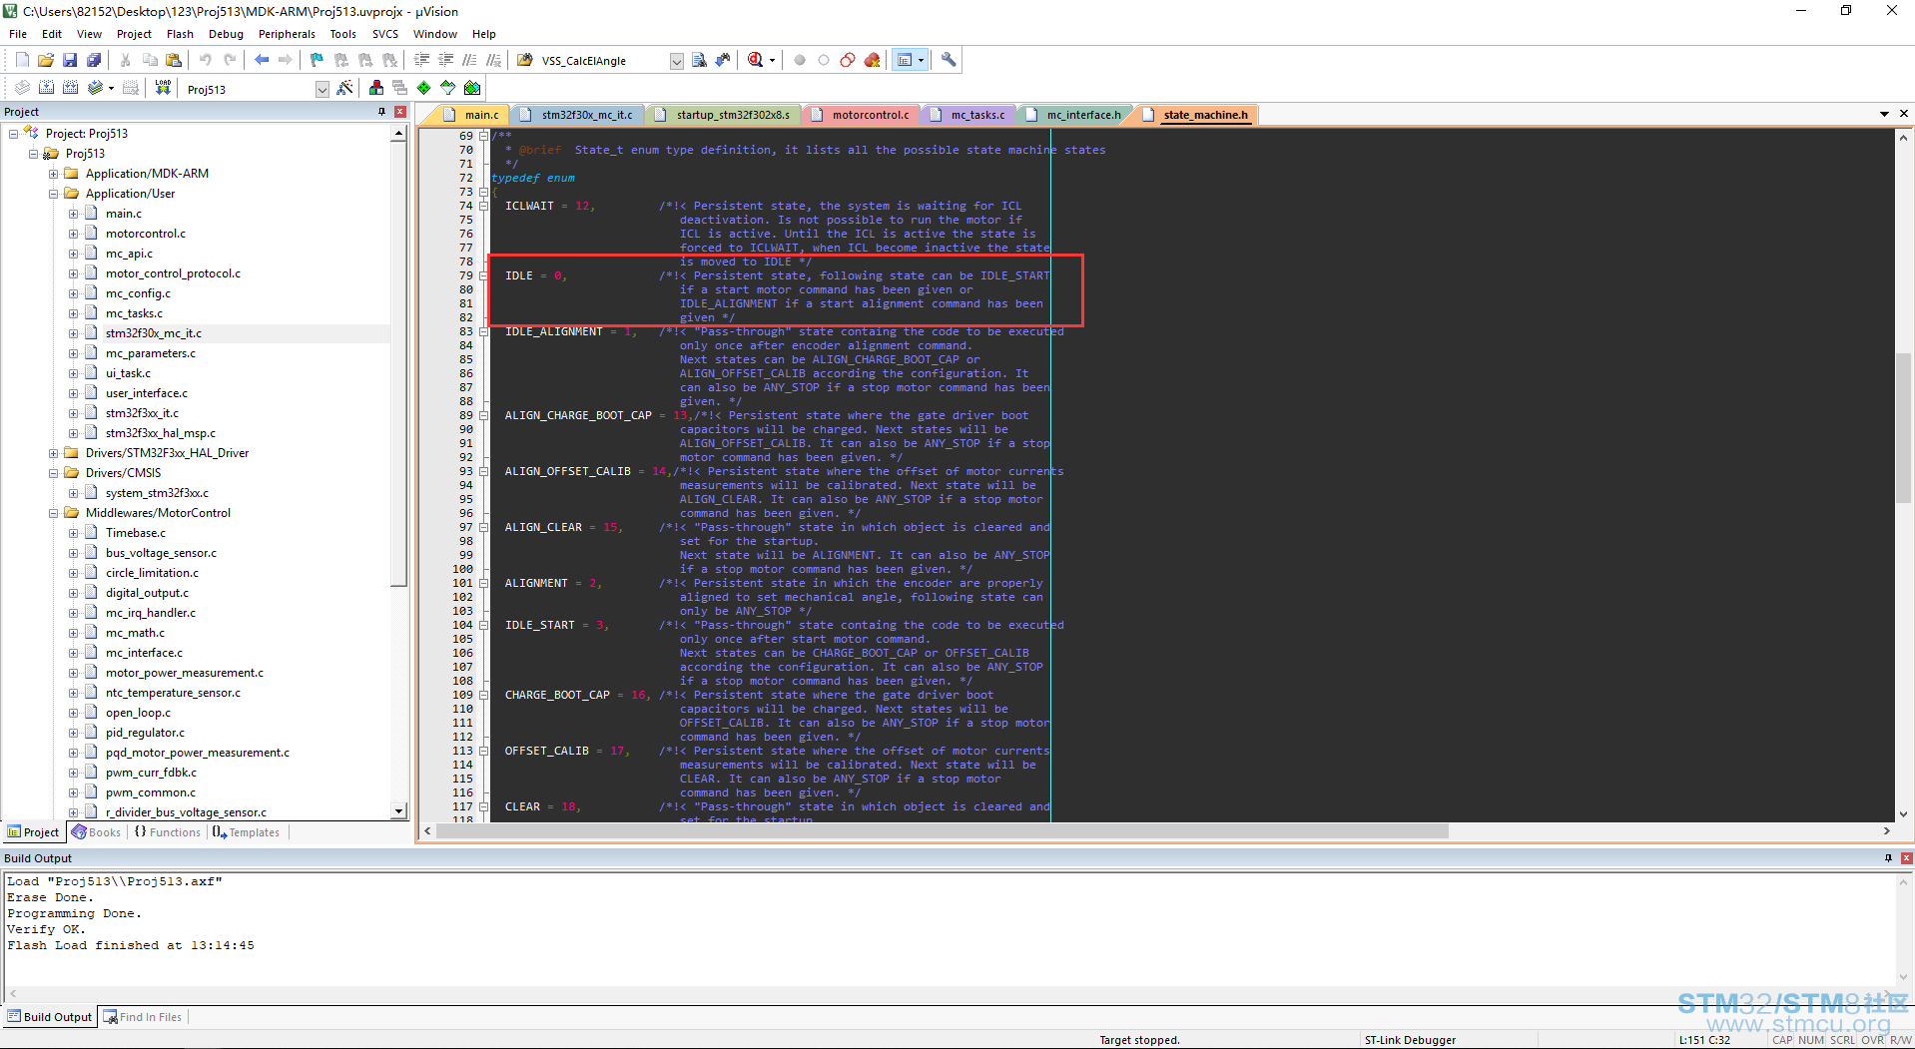Screen dimensions: 1915x1049
Task: Open the VSS_CalcElAngle search dropdown
Action: coord(676,61)
